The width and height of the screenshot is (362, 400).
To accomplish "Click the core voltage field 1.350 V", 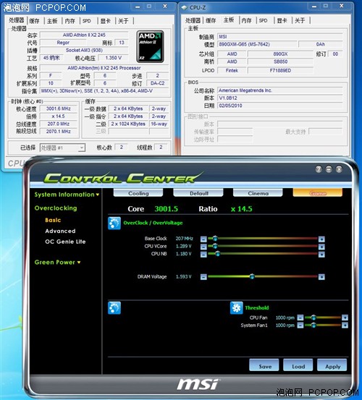I will [113, 58].
